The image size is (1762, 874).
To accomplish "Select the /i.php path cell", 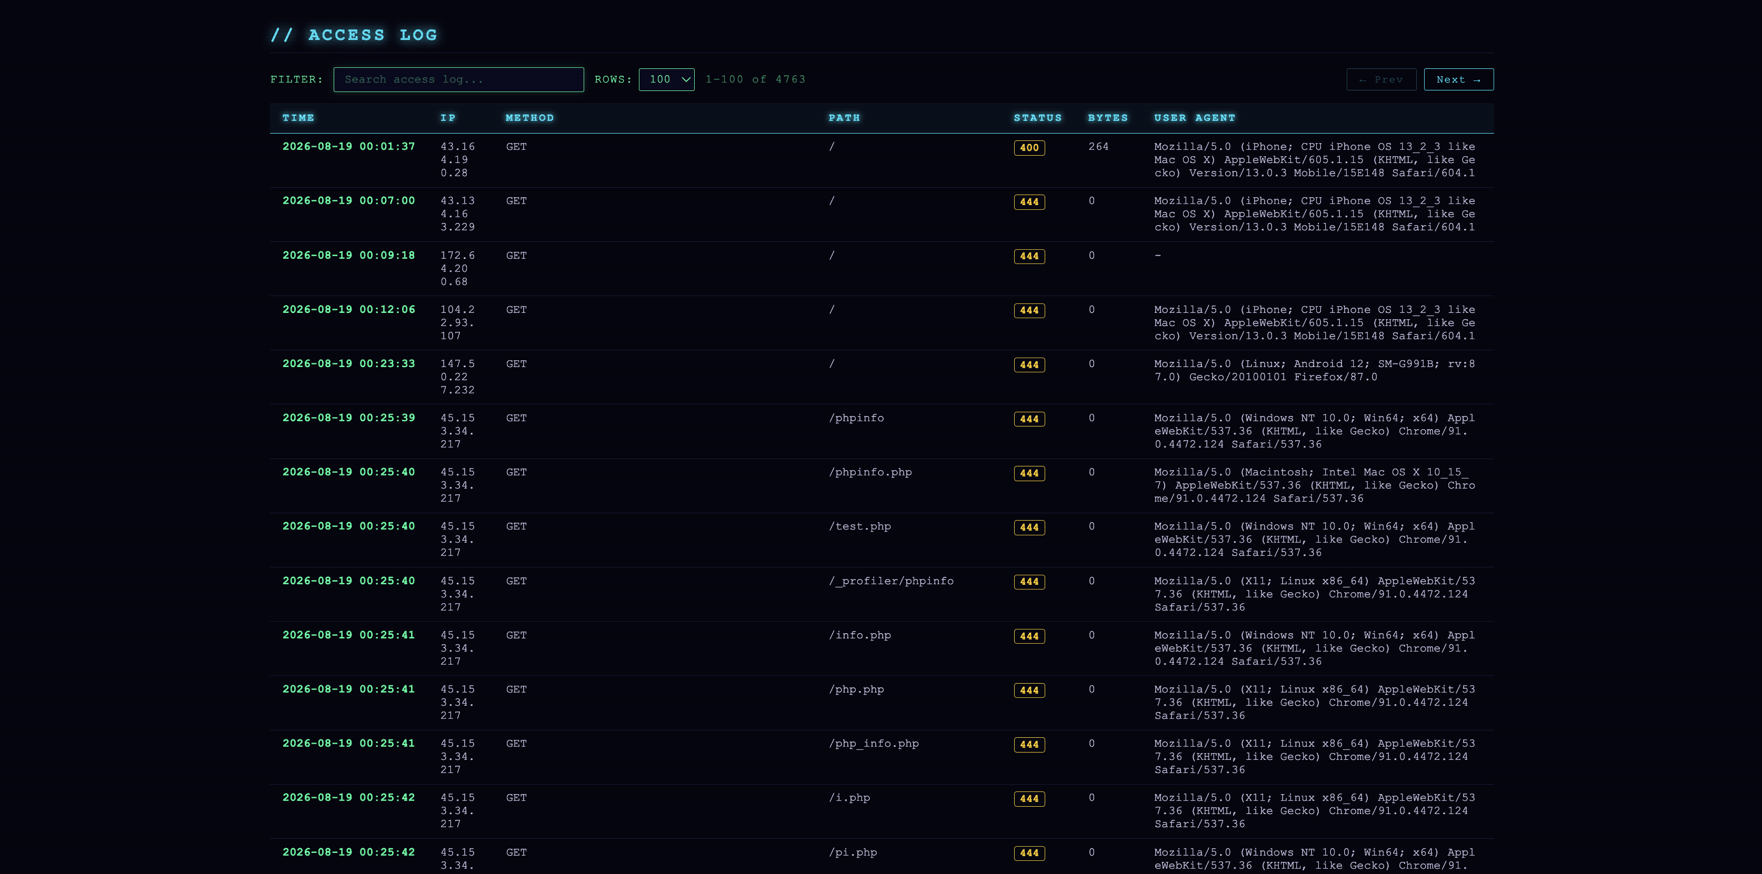I will point(849,797).
